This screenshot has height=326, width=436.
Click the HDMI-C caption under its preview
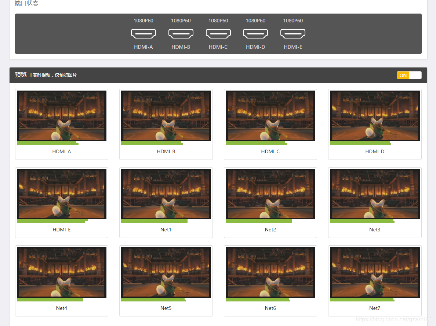coord(270,151)
